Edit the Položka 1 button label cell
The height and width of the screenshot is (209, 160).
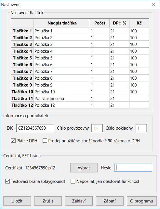(x=62, y=31)
